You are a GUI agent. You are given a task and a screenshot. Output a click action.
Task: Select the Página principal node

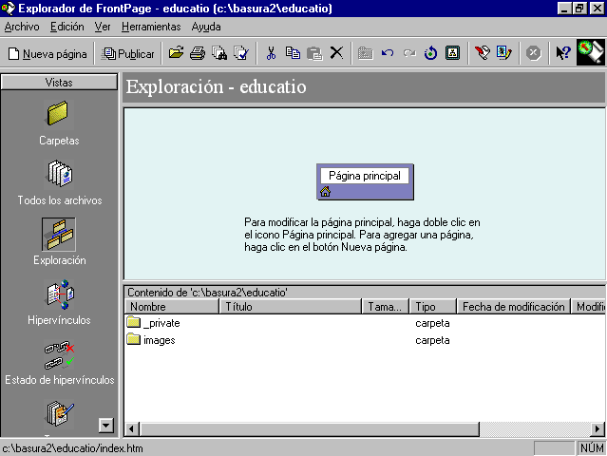(365, 181)
